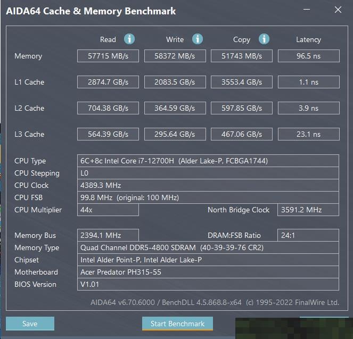The height and width of the screenshot is (339, 353).
Task: Click the DRAM:FSB Ratio label
Action: point(234,235)
